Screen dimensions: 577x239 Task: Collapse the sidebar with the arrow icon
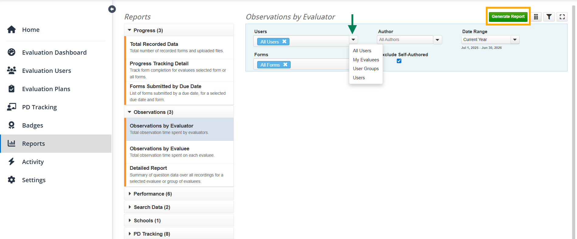tap(112, 9)
